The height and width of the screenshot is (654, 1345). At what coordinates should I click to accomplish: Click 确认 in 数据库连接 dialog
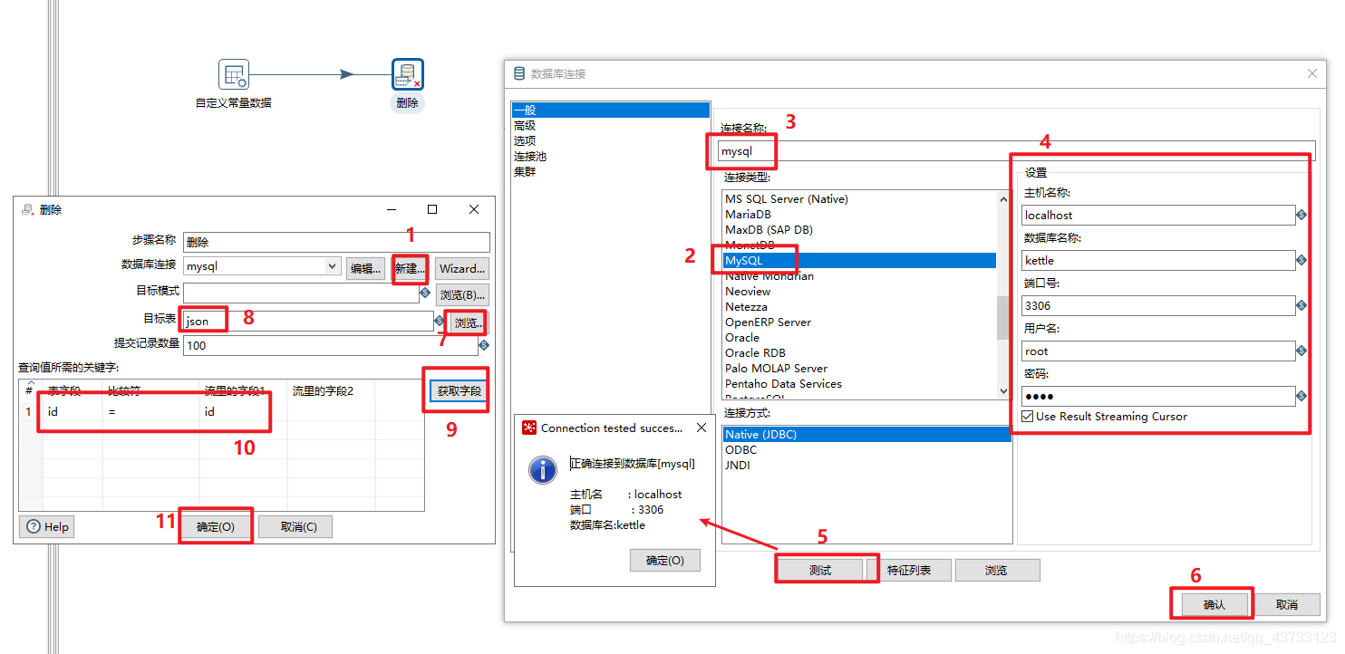point(1214,604)
